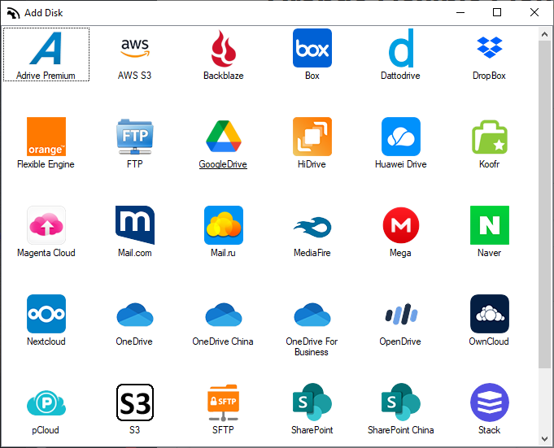The height and width of the screenshot is (448, 554).
Task: Select the purple Stack icon
Action: coord(490,402)
